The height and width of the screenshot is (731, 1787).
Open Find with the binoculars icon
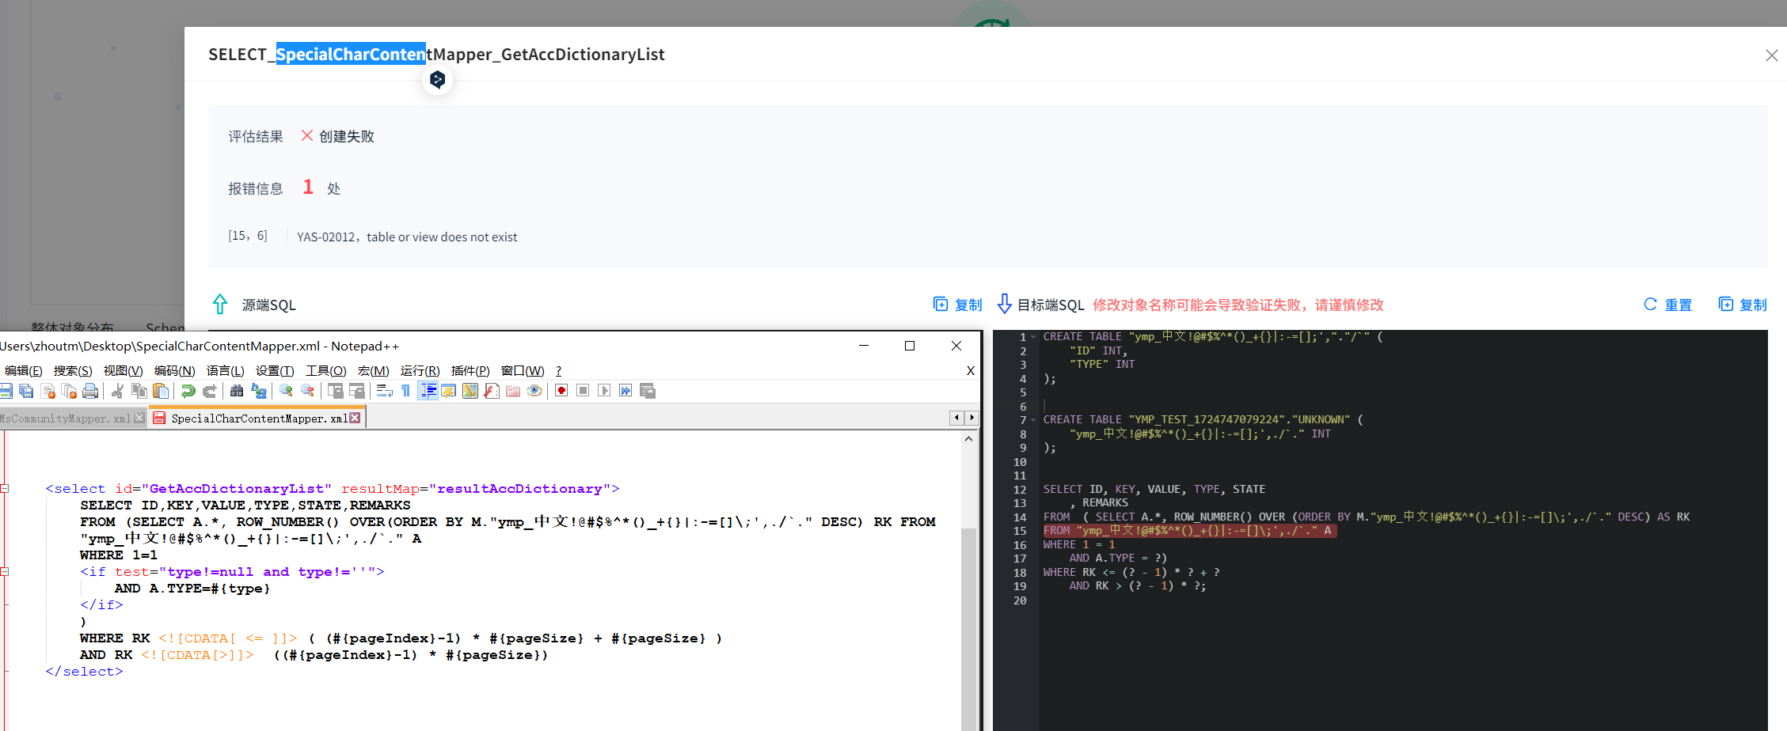click(236, 390)
